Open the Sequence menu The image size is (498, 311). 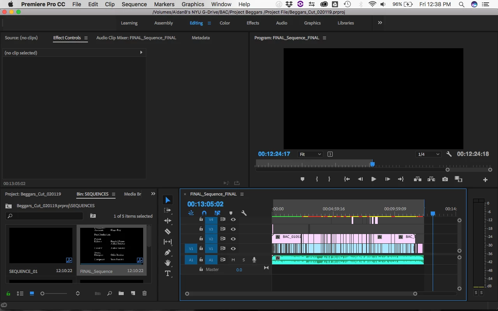134,4
